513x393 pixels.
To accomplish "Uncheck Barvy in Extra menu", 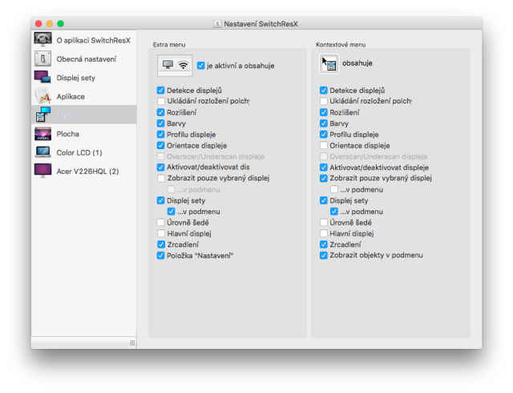I will [x=160, y=124].
